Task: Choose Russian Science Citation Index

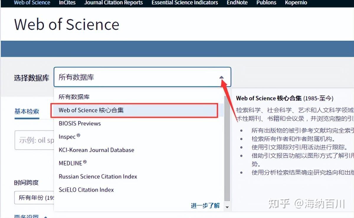Action: pos(98,176)
